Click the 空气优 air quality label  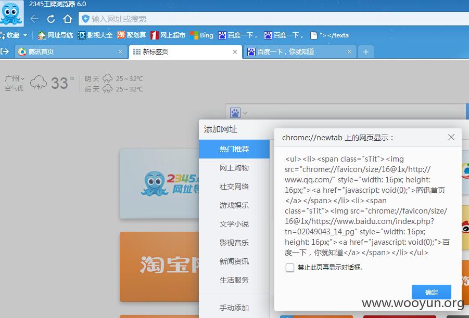(14, 88)
